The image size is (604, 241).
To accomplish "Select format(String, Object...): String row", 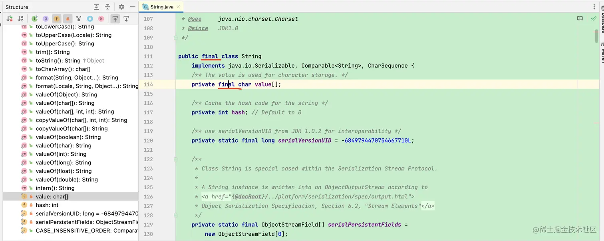I will (x=77, y=78).
